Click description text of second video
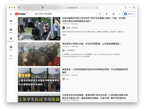This screenshot has width=144, height=111. click(x=91, y=55)
